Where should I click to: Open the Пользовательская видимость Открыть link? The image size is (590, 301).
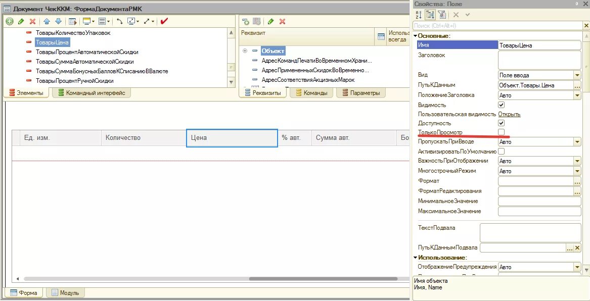coord(509,114)
